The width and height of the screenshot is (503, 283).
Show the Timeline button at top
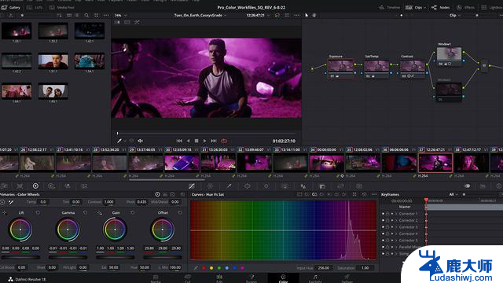390,7
